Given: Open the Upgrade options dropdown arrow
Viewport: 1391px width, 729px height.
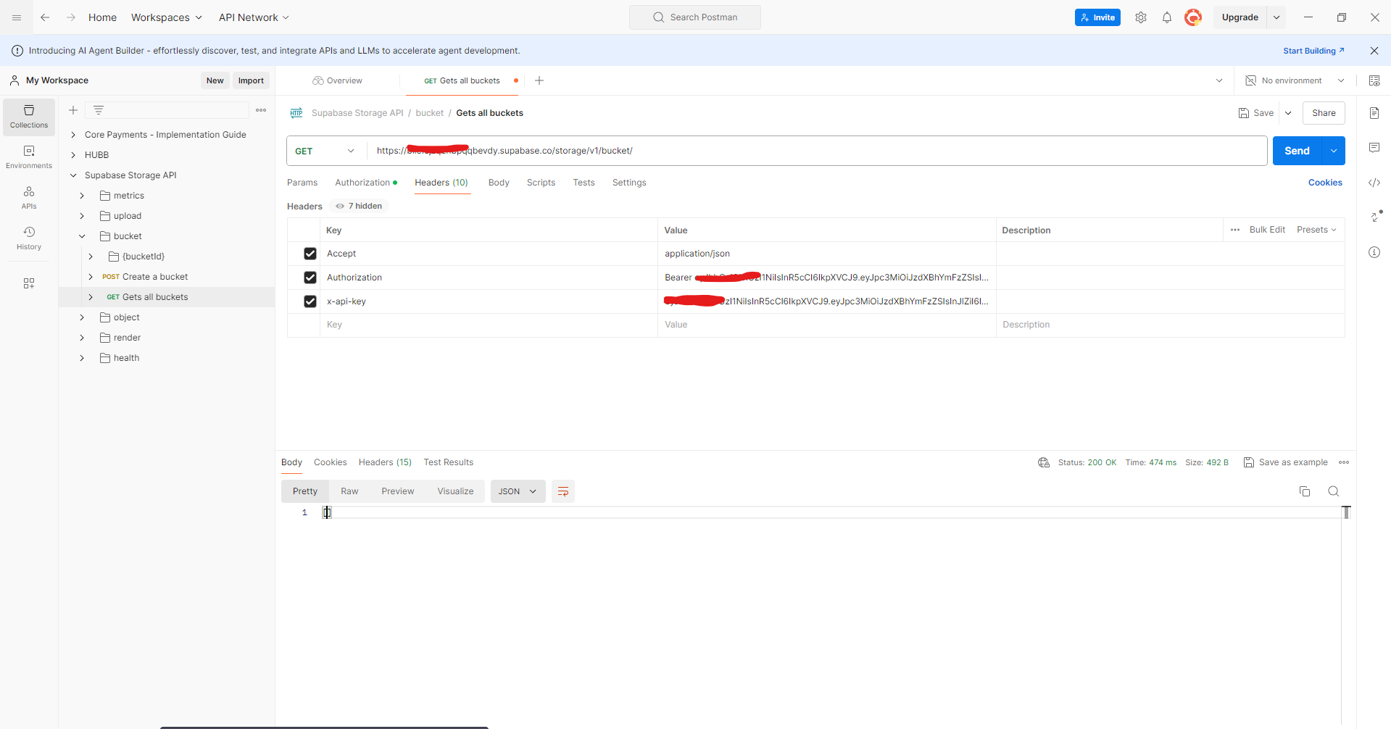Looking at the screenshot, I should pyautogui.click(x=1276, y=17).
